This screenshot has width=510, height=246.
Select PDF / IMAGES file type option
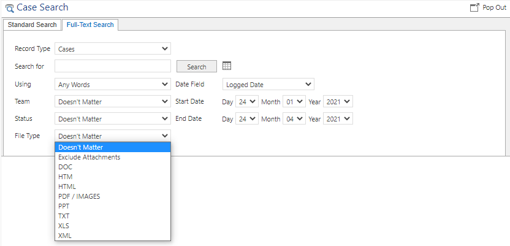coord(113,196)
